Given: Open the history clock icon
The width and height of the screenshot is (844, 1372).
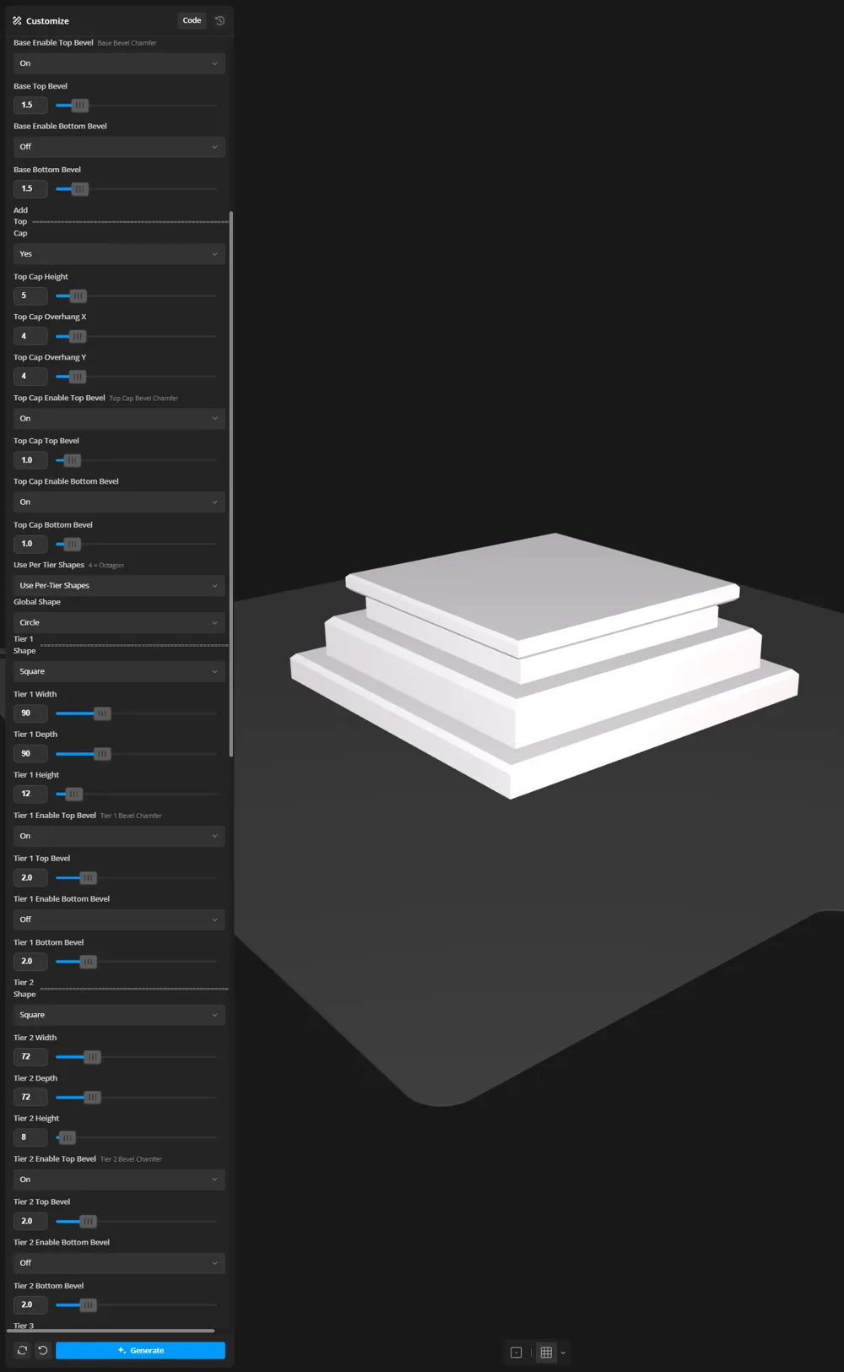Looking at the screenshot, I should point(220,20).
